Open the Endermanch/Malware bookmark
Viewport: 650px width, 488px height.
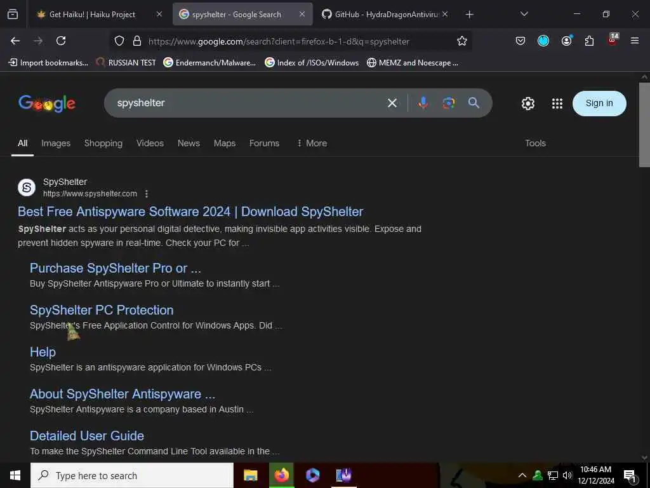pyautogui.click(x=209, y=63)
